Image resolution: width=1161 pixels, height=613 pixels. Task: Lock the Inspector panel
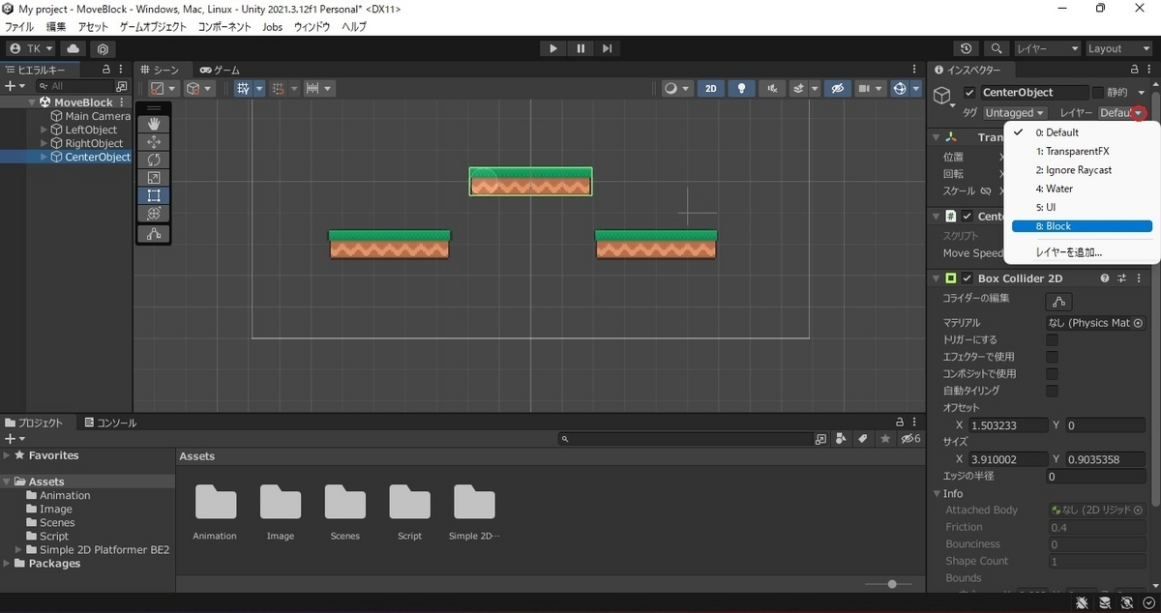pos(1135,70)
